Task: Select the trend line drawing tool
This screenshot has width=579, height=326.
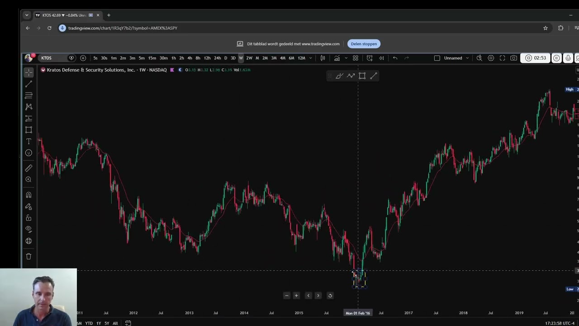Action: tap(28, 84)
